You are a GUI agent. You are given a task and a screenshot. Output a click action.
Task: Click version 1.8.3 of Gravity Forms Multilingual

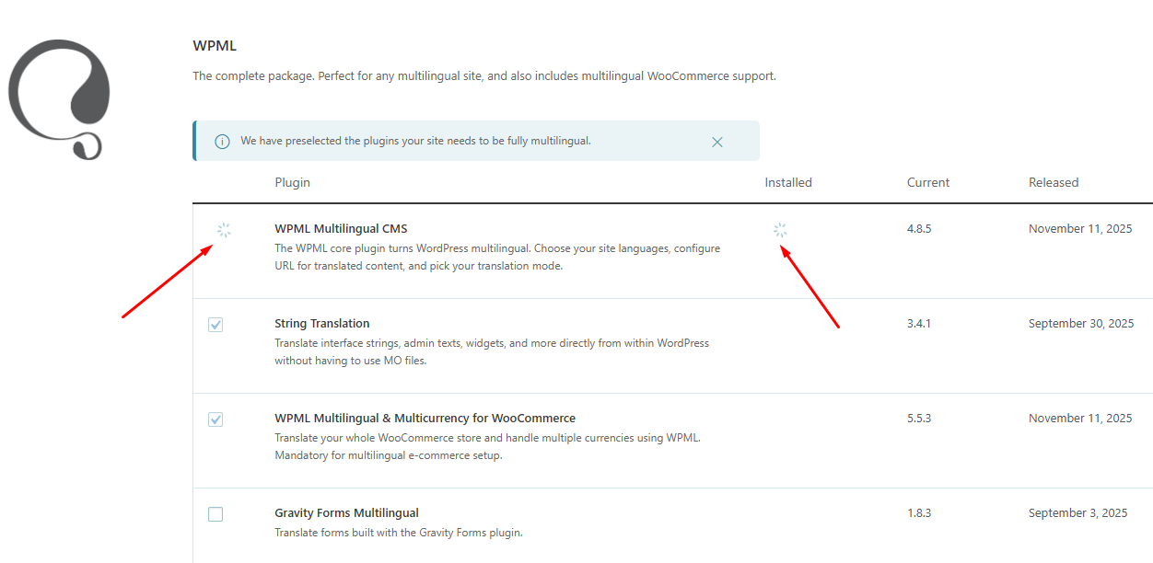click(919, 512)
